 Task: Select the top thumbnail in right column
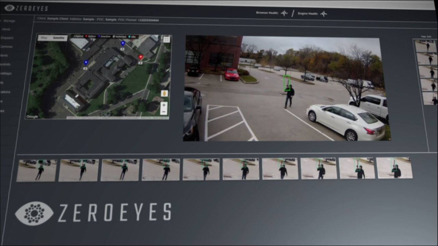[x=425, y=46]
